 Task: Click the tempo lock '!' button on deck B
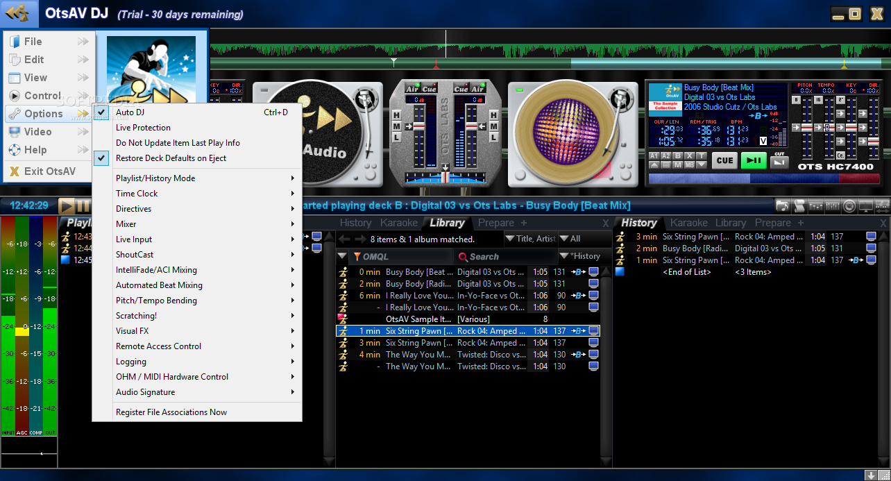(827, 128)
